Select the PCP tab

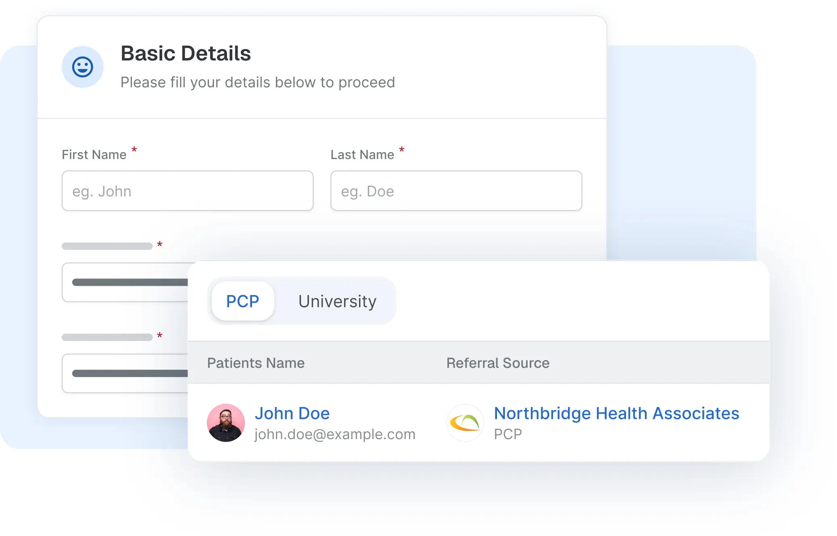pyautogui.click(x=243, y=301)
